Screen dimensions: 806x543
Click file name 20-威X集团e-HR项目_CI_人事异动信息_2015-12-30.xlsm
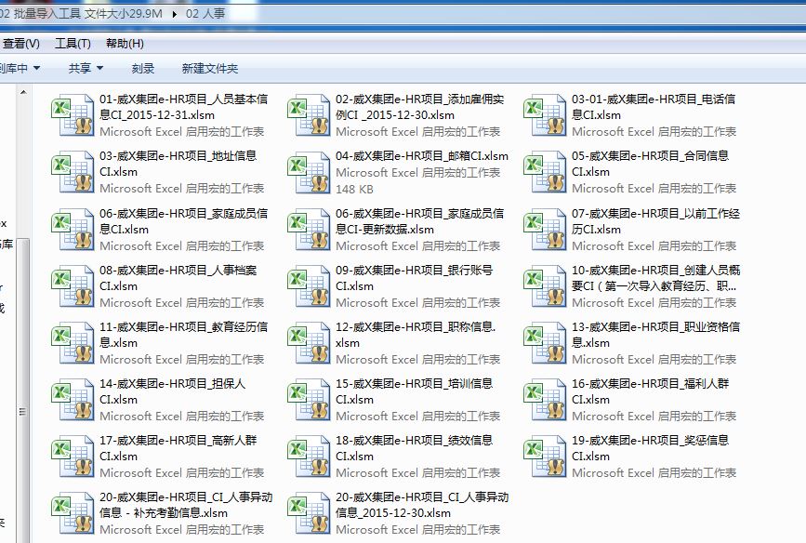point(422,505)
